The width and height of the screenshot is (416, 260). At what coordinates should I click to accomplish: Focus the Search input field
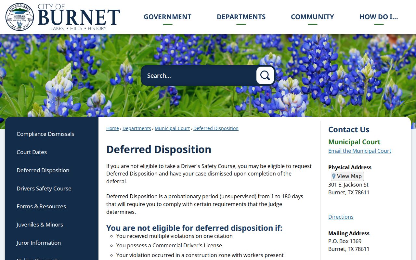[199, 75]
